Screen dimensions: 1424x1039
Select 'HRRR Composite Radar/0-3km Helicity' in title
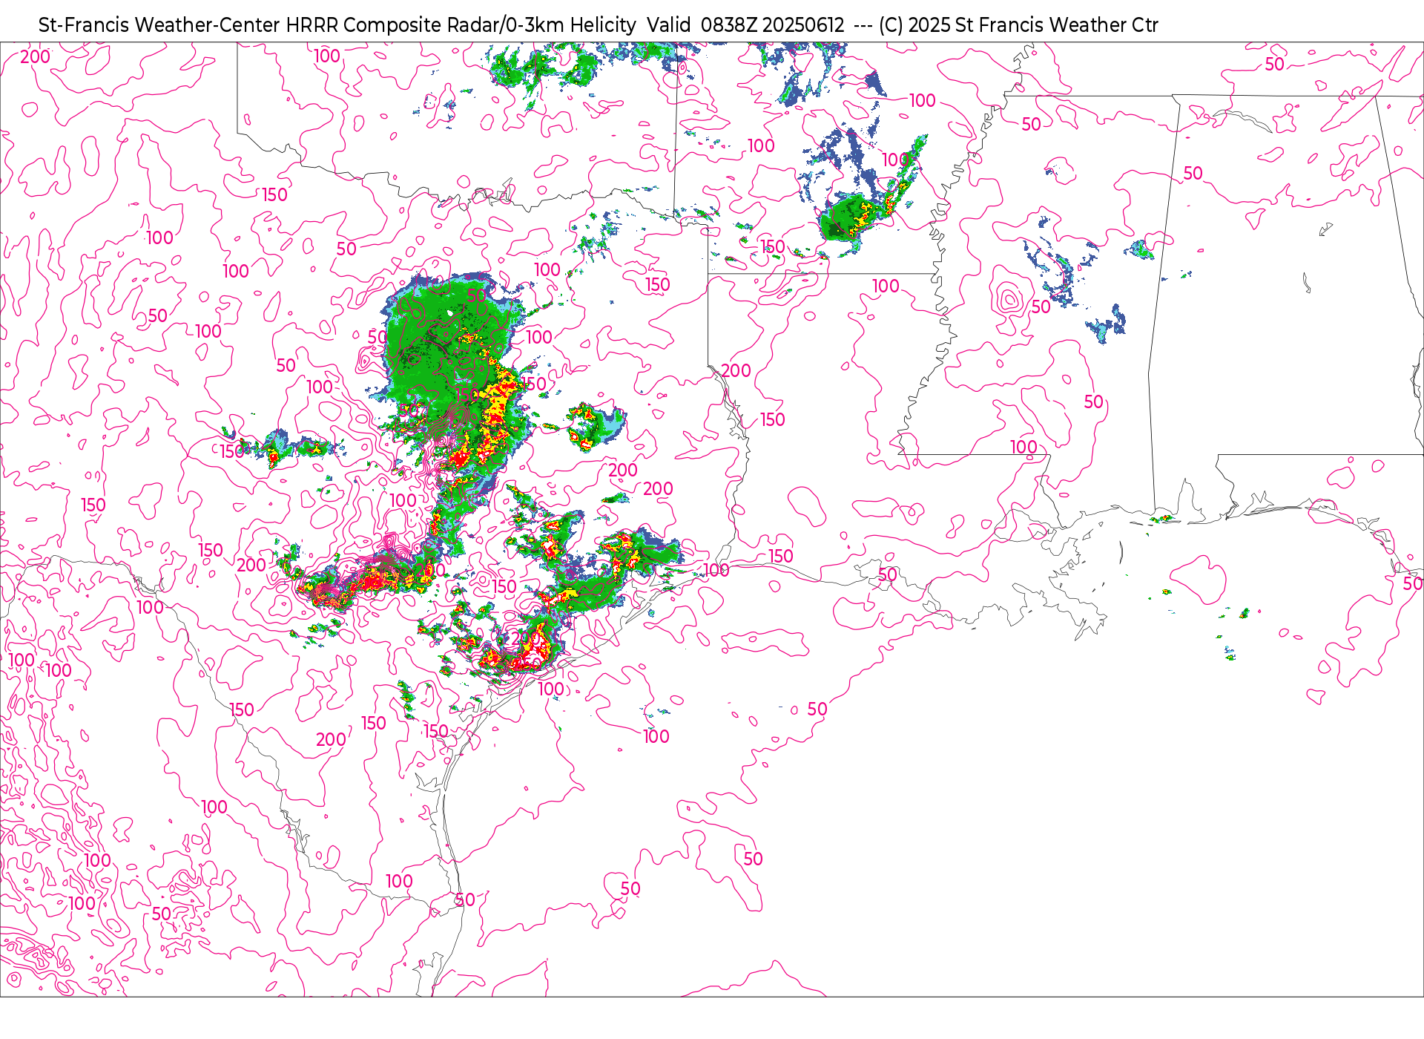coord(461,25)
